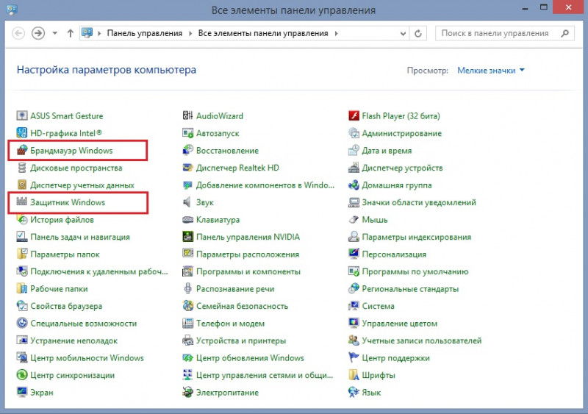588x414 pixels.
Task: Click the Восстановление icon
Action: tap(187, 150)
